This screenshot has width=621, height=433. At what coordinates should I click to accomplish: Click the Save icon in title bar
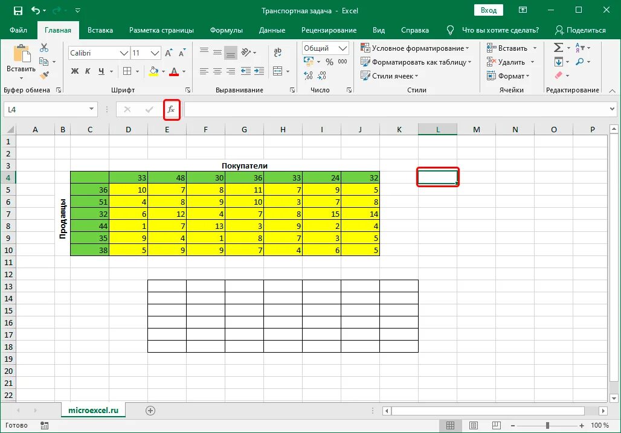(18, 11)
